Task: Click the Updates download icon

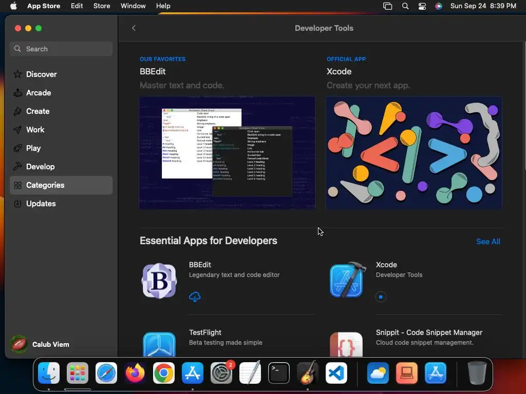Action: point(17,204)
